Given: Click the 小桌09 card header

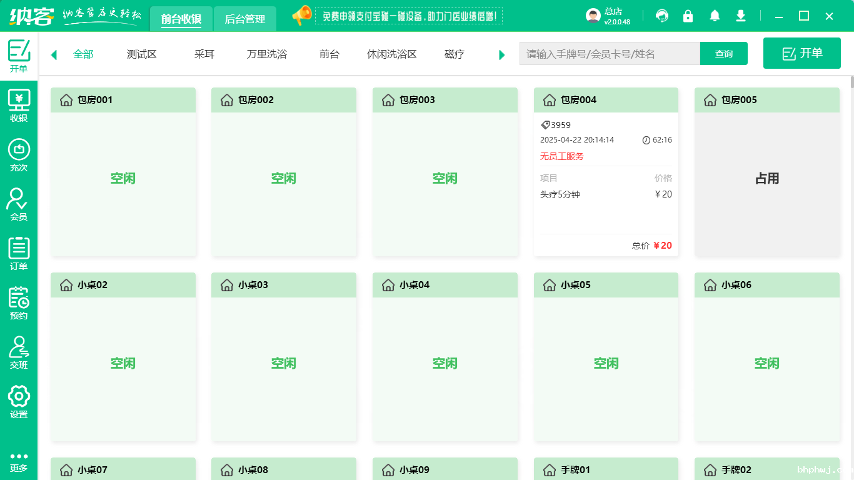Looking at the screenshot, I should 445,469.
